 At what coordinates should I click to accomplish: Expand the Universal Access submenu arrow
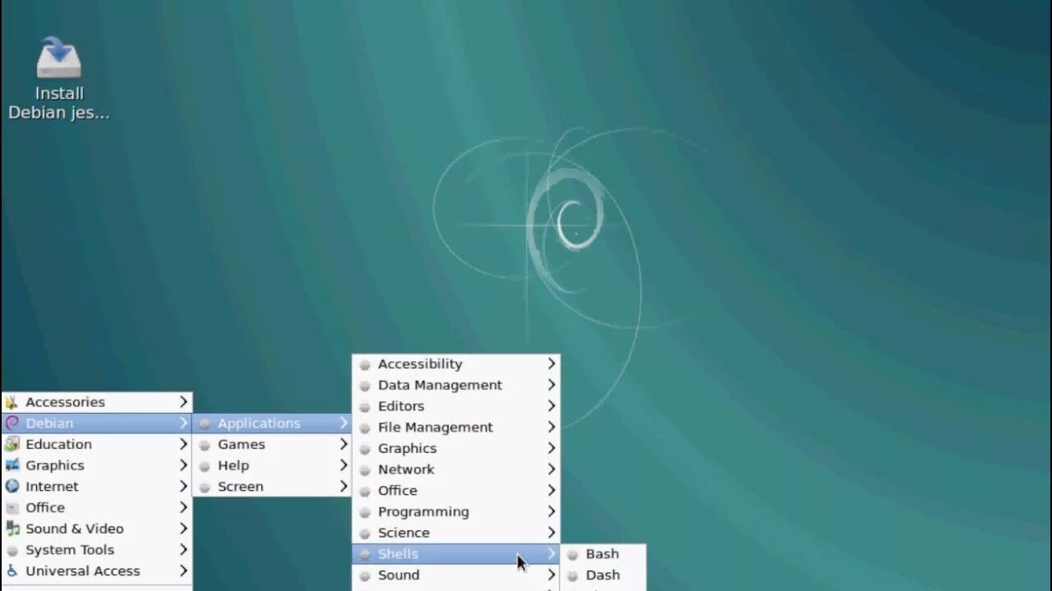[x=183, y=571]
